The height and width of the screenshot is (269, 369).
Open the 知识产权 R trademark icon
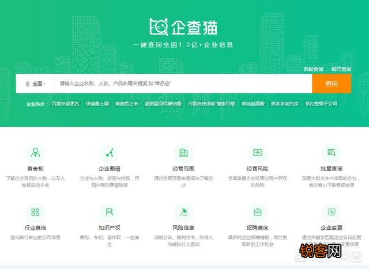[x=110, y=212]
